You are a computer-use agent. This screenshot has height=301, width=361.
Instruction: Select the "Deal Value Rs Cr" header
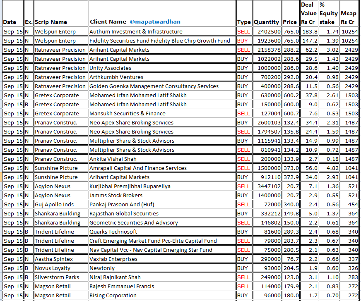coord(308,13)
